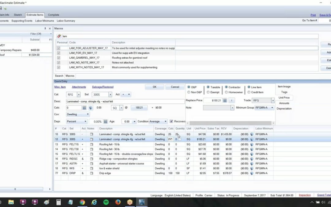Open the Labor Minimums sub-tab
The width and height of the screenshot is (331, 207).
[x=44, y=21]
